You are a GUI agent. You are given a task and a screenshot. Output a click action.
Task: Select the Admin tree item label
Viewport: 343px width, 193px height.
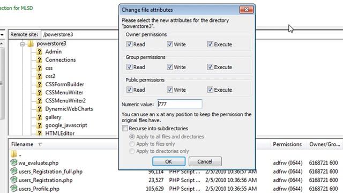(x=54, y=52)
